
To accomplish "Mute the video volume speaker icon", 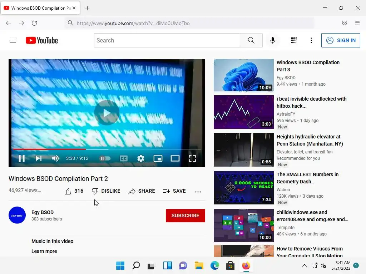I will tap(55, 158).
